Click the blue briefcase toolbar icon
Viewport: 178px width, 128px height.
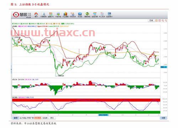pyautogui.click(x=80, y=15)
